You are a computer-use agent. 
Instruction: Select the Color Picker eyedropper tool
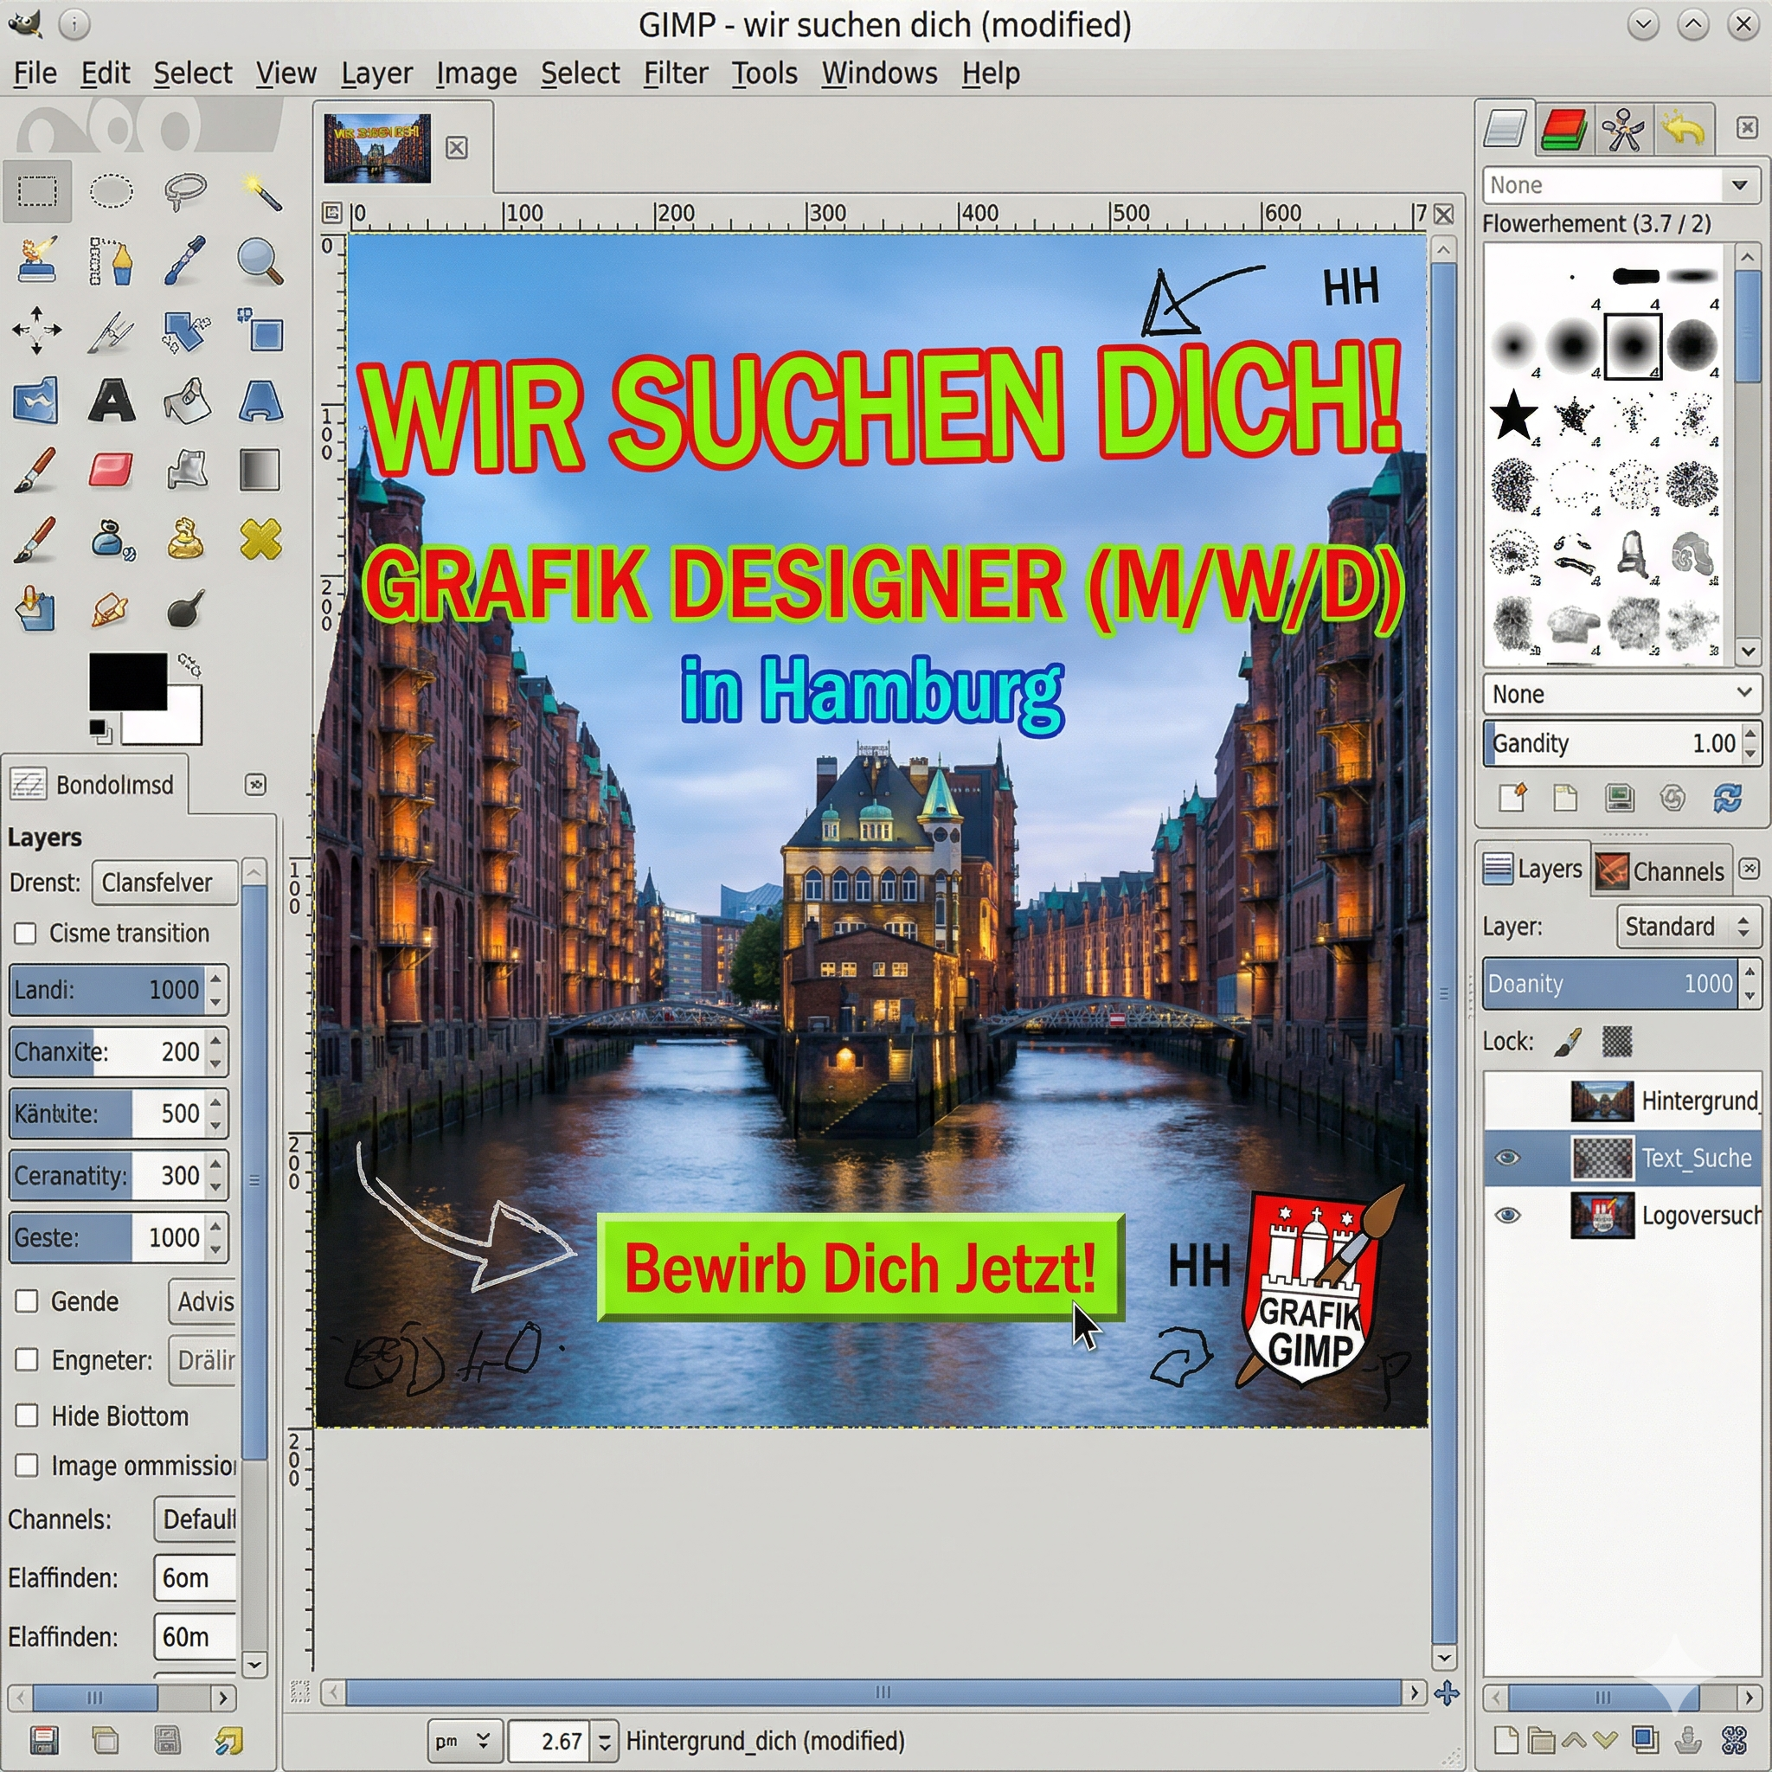coord(185,261)
